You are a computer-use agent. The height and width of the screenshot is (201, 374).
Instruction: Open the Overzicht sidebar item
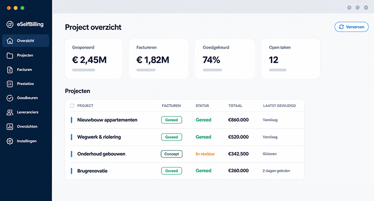point(26,40)
